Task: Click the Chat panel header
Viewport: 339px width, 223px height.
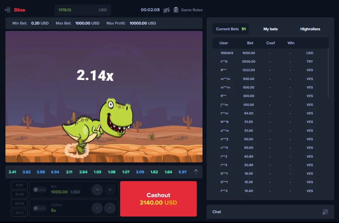Action: (270, 212)
